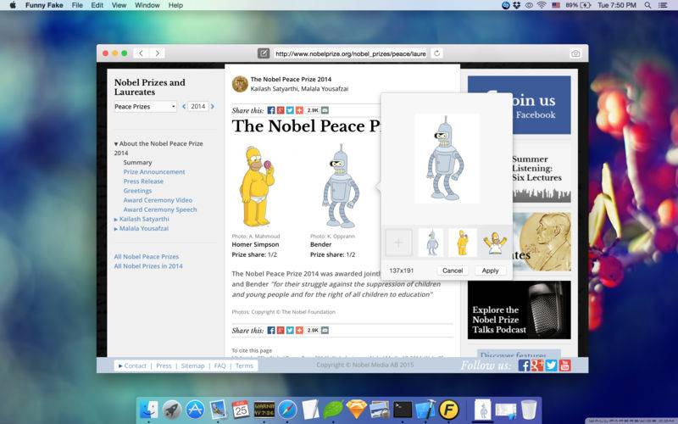The height and width of the screenshot is (424, 678).
Task: Open the Terms footer link
Action: 244,365
